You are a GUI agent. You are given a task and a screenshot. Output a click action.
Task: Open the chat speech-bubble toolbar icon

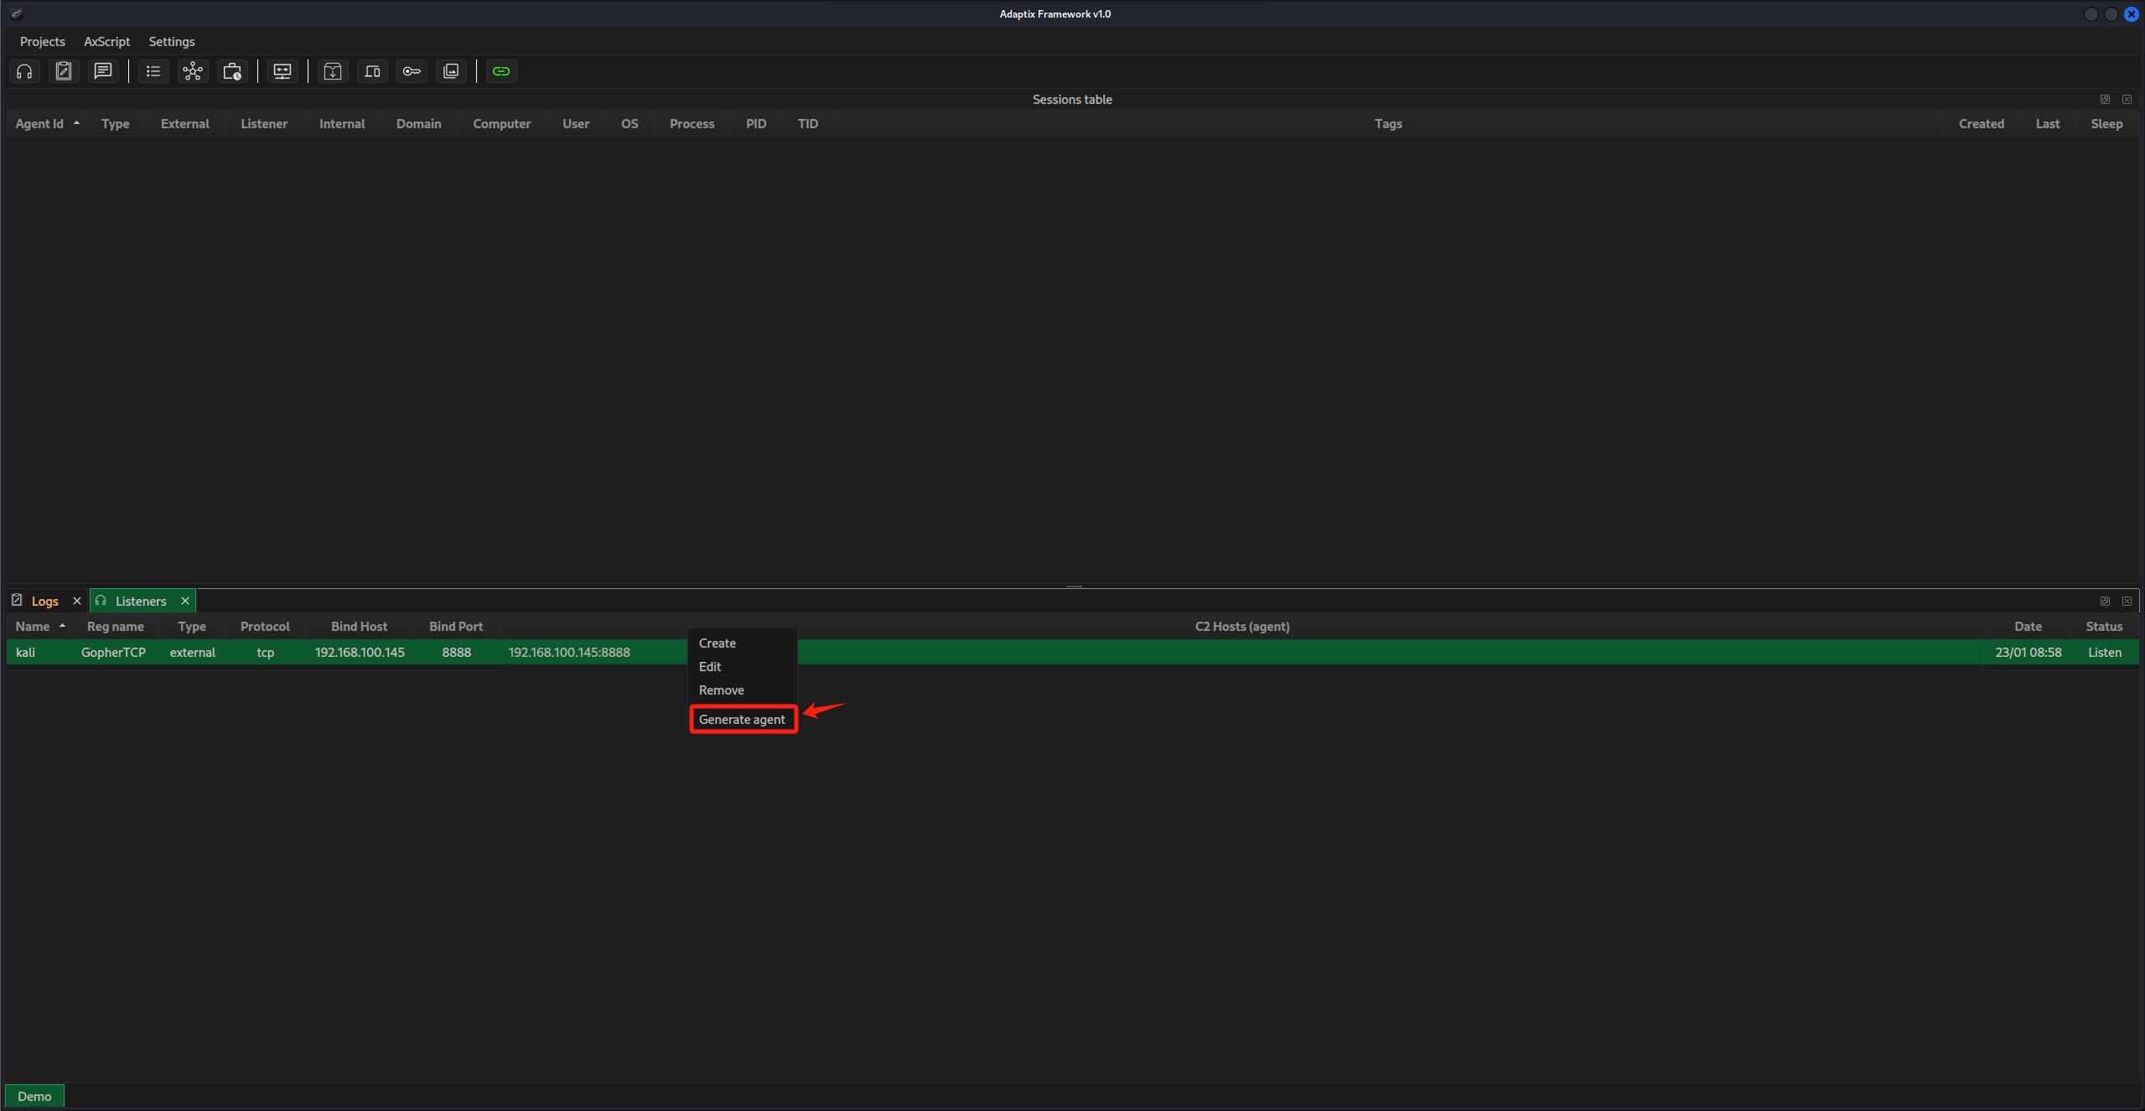tap(103, 71)
